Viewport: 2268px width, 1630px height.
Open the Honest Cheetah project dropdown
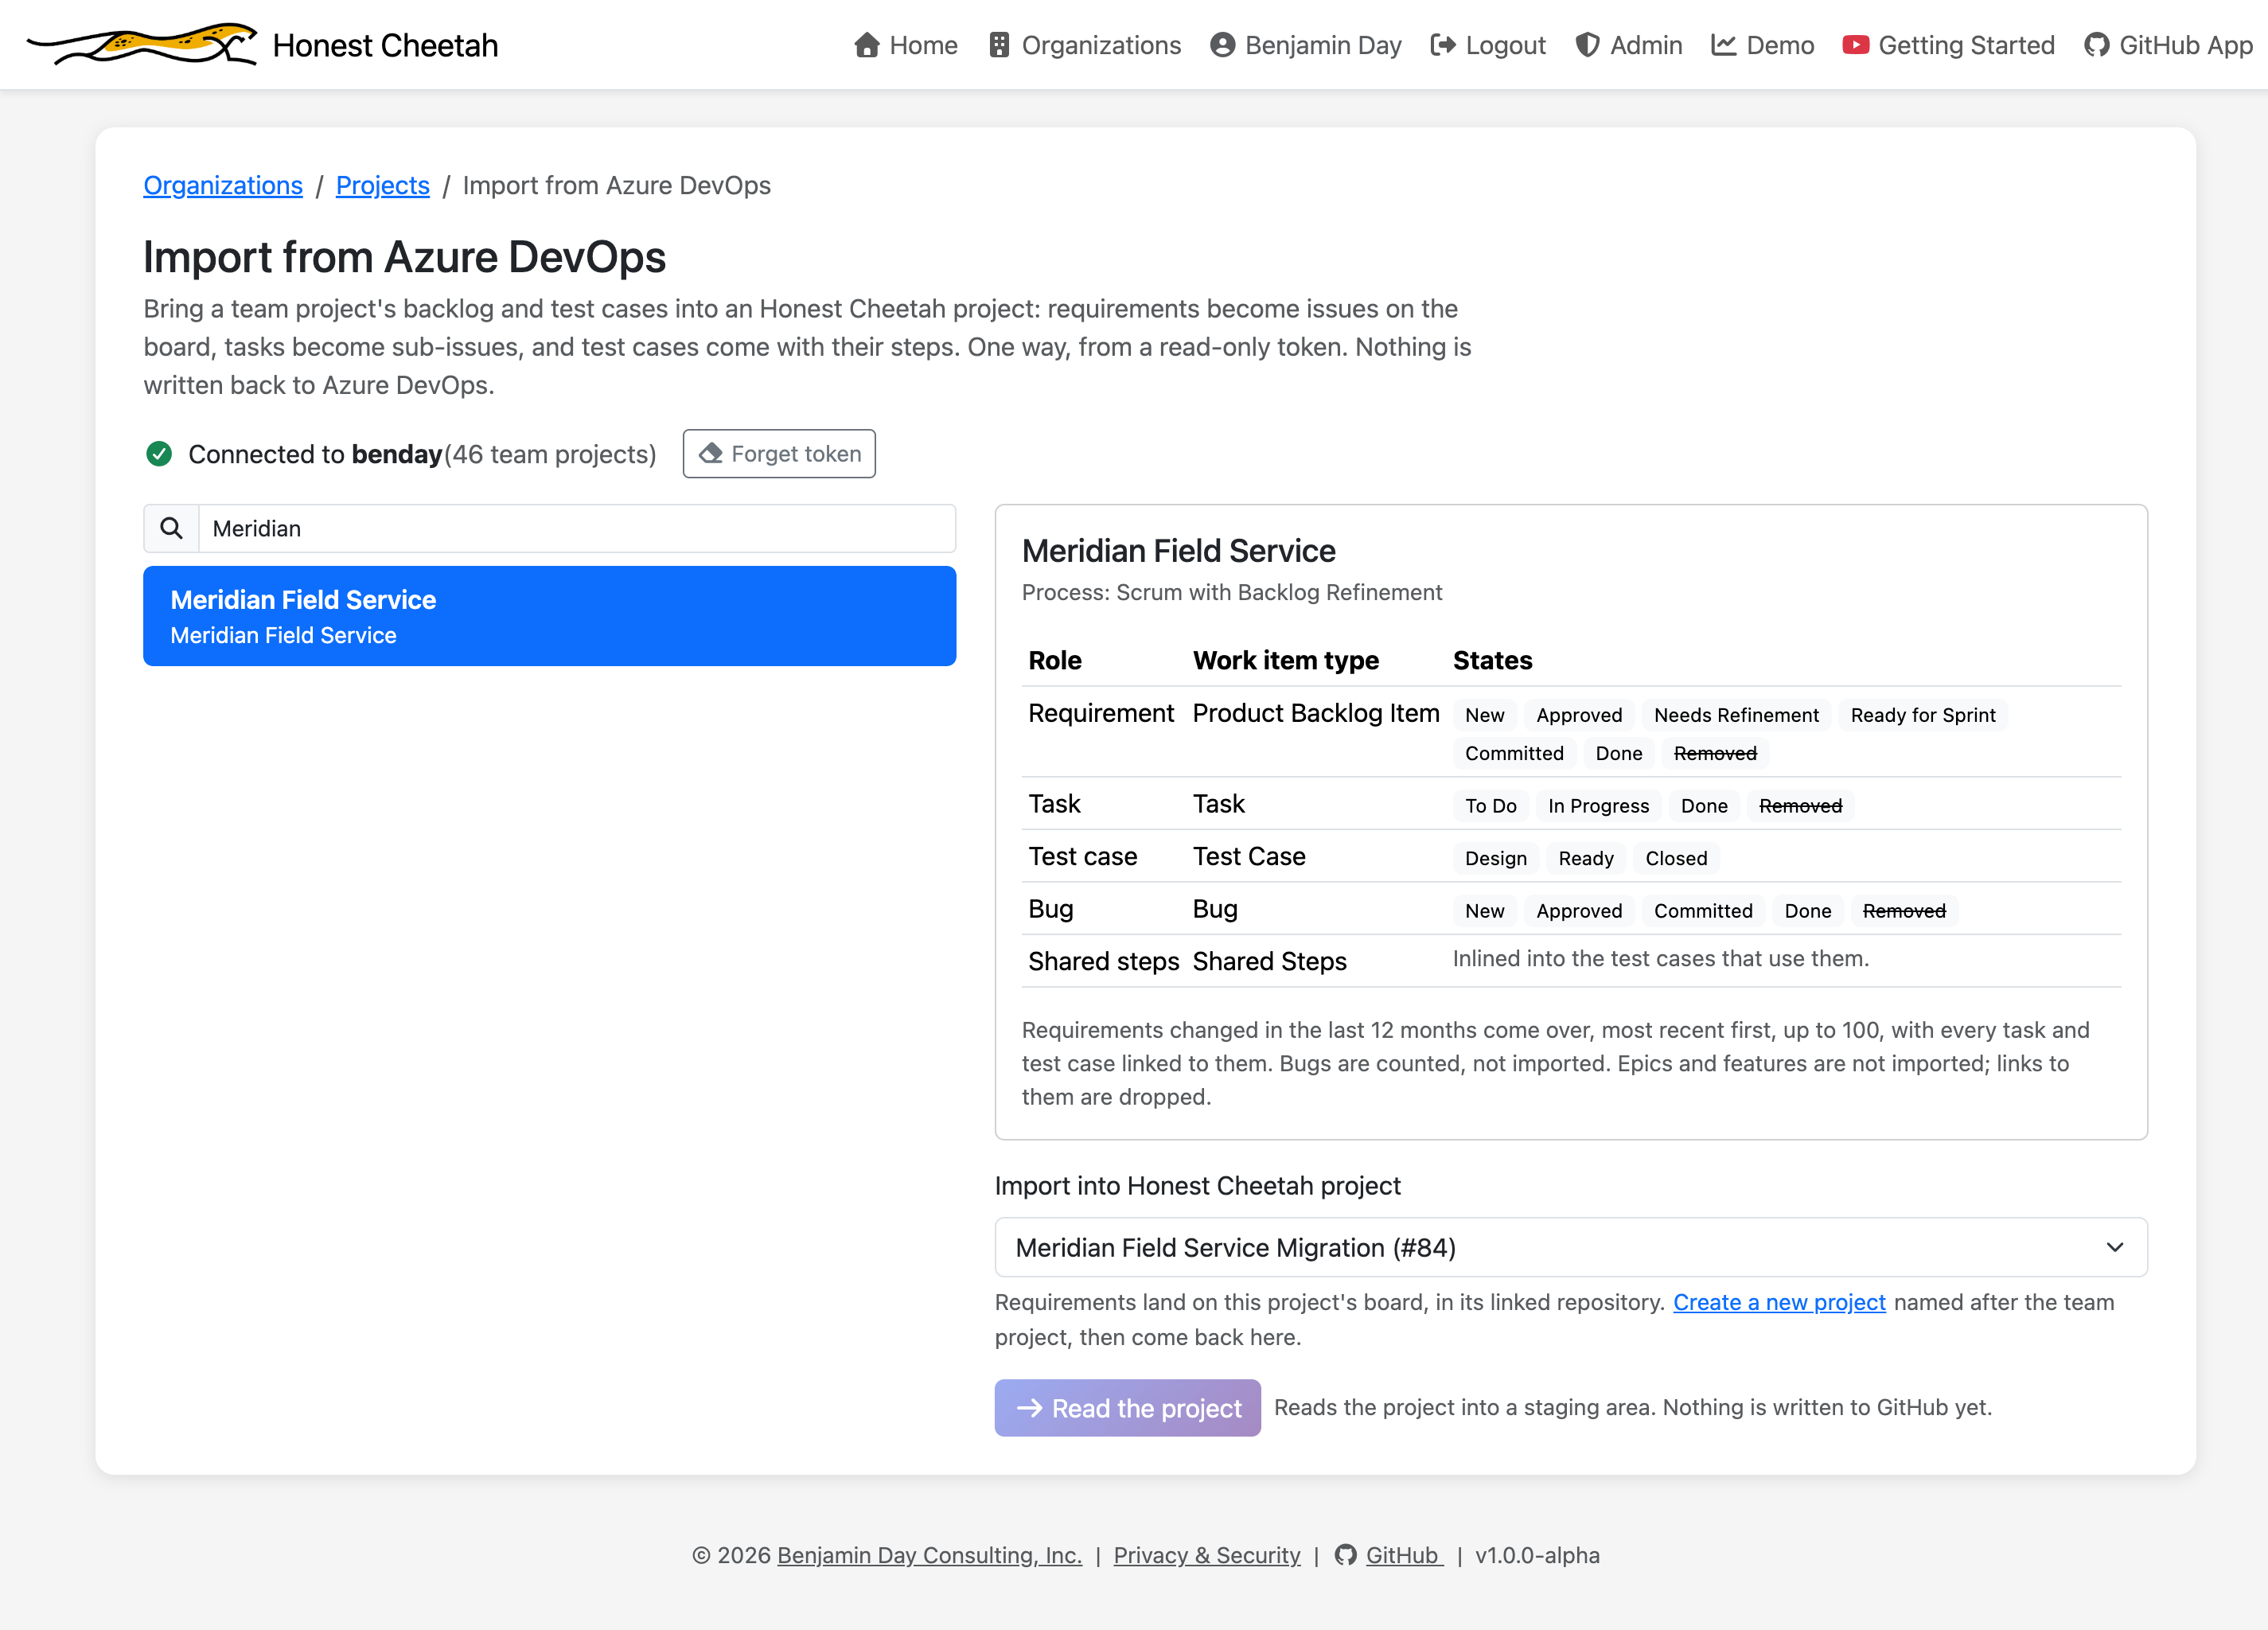tap(1571, 1247)
